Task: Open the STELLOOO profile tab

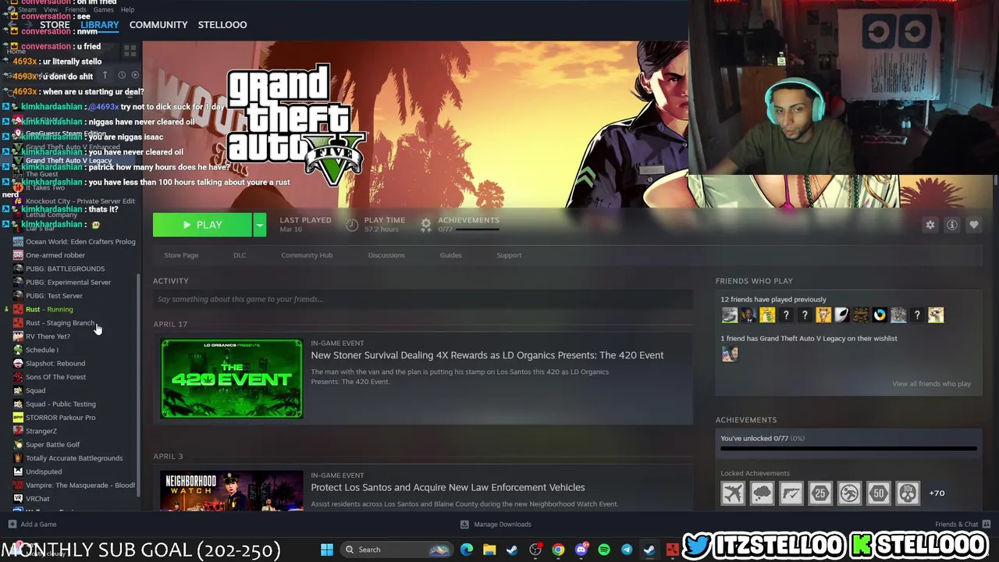Action: pyautogui.click(x=222, y=25)
